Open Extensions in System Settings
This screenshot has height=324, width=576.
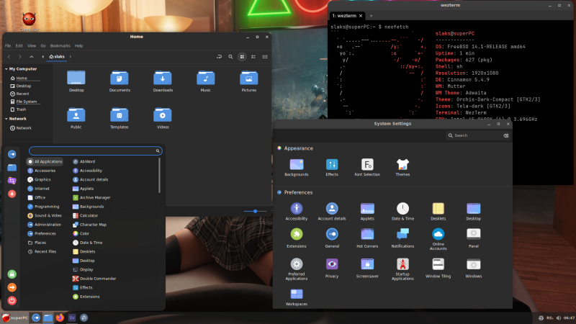pyautogui.click(x=297, y=238)
